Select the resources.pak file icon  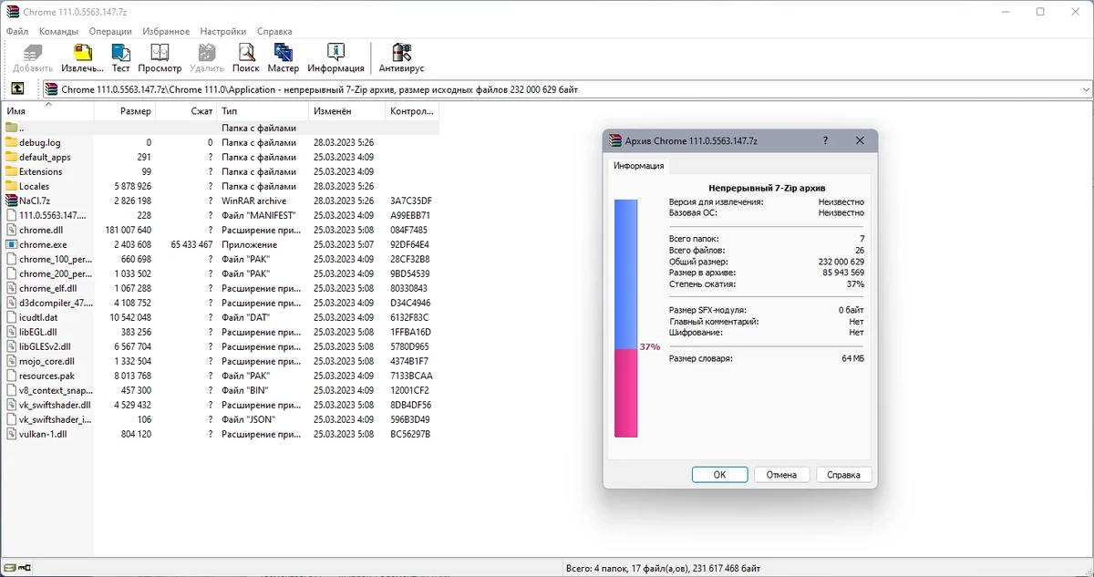click(12, 376)
